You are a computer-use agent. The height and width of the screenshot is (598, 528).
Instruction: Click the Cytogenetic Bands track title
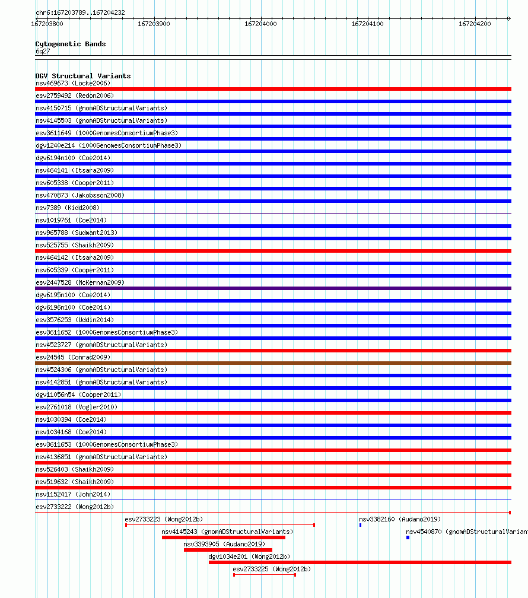tap(71, 44)
